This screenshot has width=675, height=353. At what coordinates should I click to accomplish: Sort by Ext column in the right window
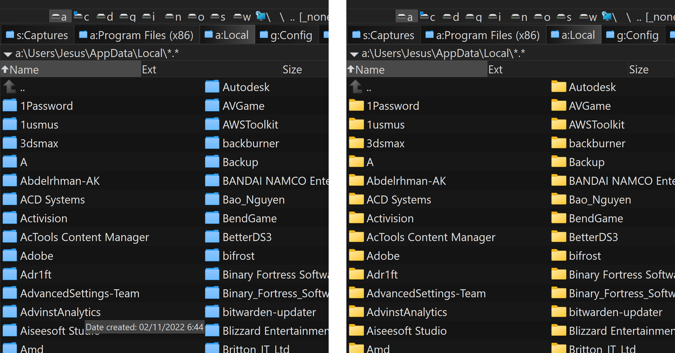(x=557, y=70)
